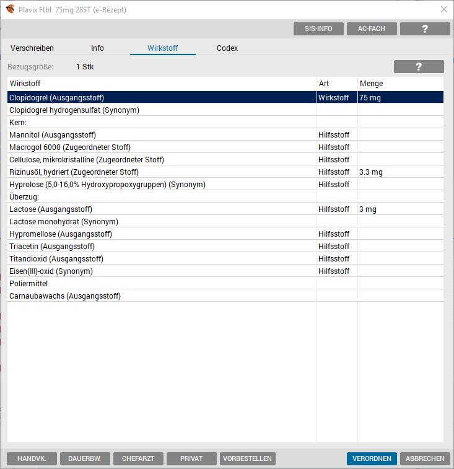Open help via the top toolbar question mark

[425, 28]
